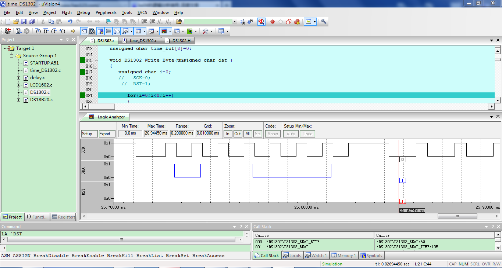
Task: Click the Kill All Breakpoints icon
Action: coord(297,22)
